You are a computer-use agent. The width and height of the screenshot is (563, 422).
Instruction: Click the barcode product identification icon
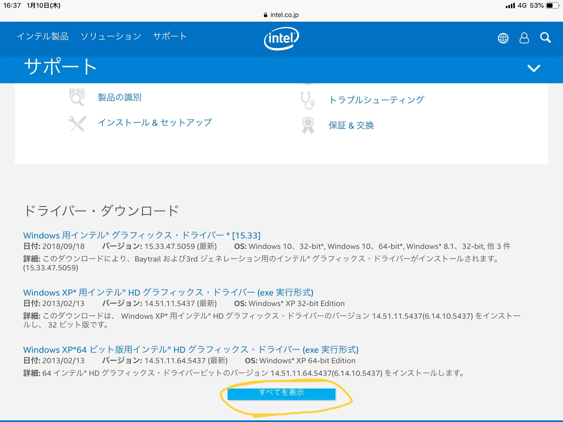point(77,97)
